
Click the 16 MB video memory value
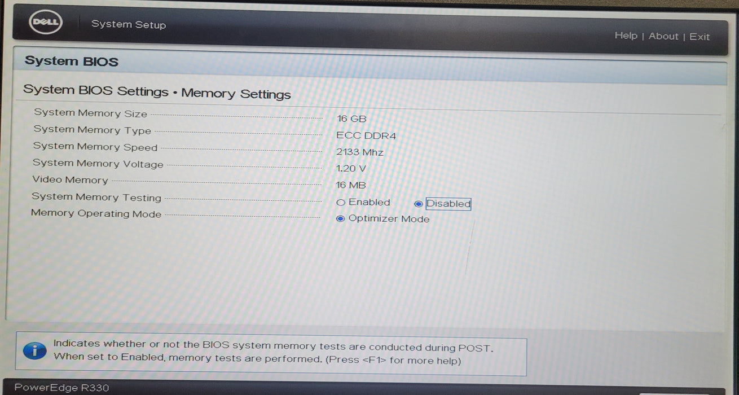351,185
